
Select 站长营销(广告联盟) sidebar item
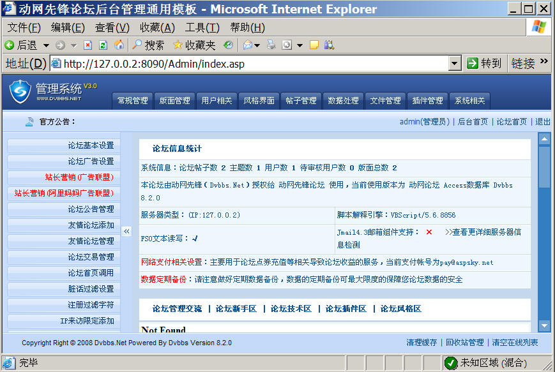coord(64,177)
